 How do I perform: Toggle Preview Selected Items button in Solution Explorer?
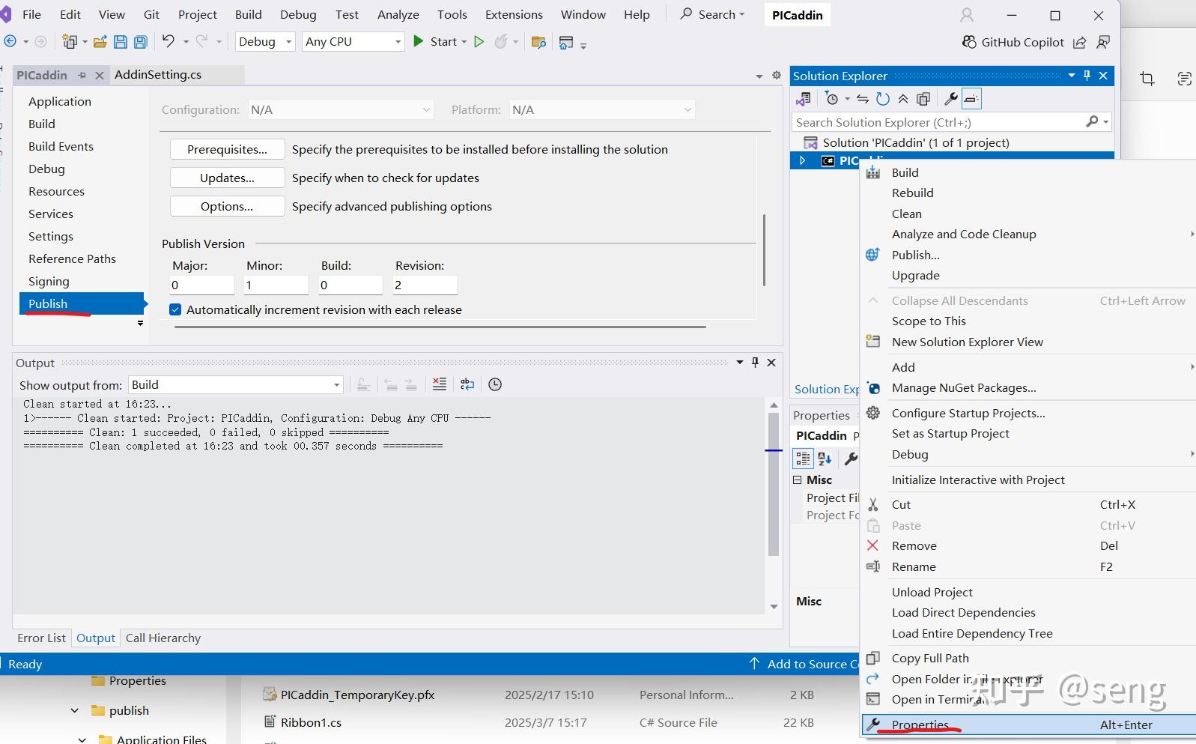971,99
